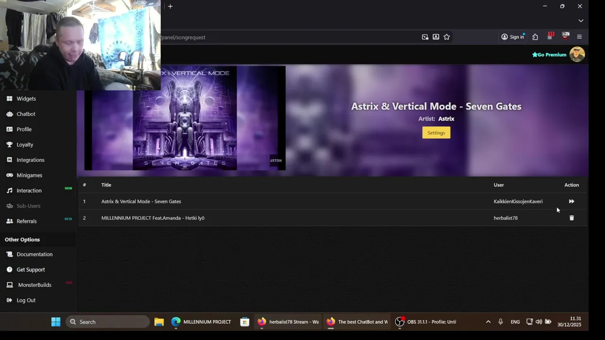Viewport: 605px width, 340px height.
Task: Click the install/download page icon in address bar
Action: point(436,37)
